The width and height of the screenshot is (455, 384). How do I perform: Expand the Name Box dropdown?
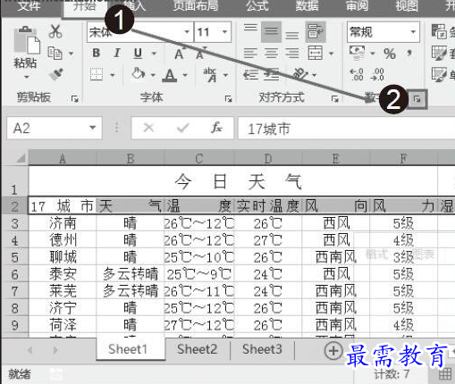coord(93,128)
